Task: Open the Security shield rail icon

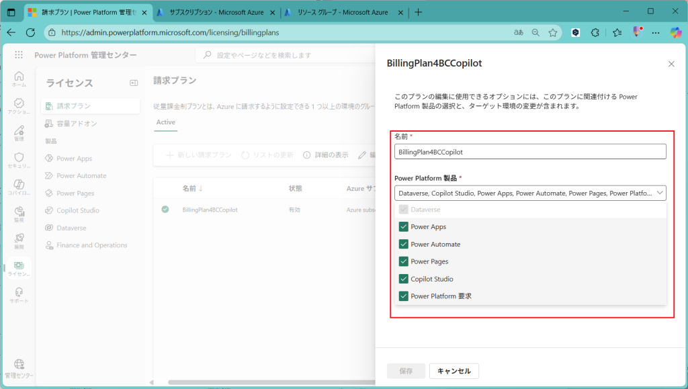Action: point(19,160)
